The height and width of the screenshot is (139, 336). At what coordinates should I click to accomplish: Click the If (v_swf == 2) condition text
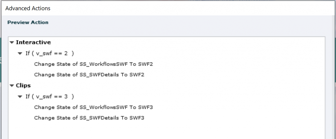pos(50,53)
